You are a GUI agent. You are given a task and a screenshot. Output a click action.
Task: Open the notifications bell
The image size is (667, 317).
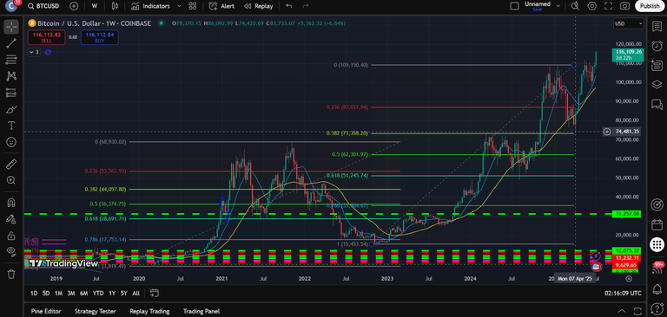tap(657, 290)
